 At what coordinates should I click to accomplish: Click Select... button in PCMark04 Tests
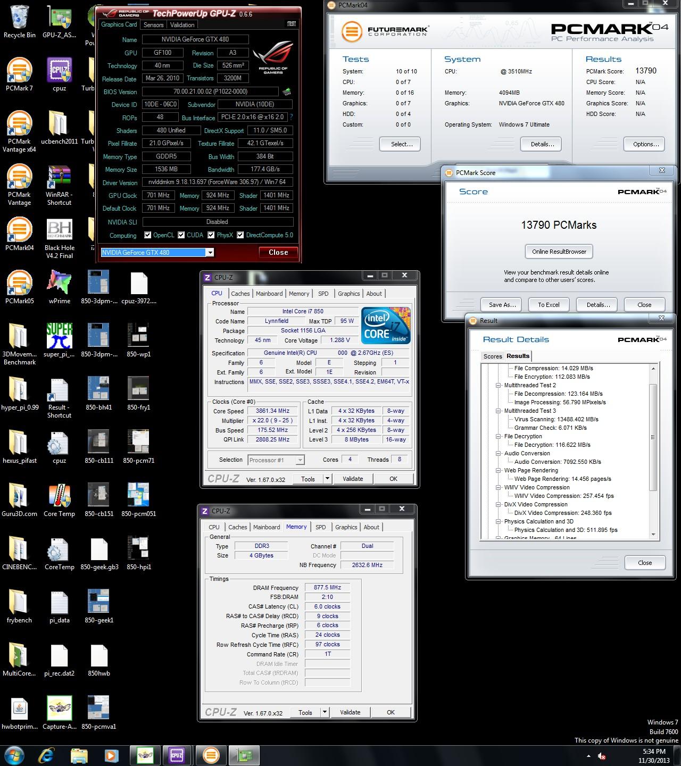point(400,144)
